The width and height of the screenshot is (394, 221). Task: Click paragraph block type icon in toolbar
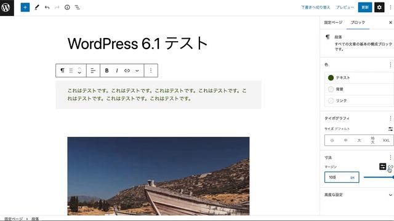[x=62, y=71]
